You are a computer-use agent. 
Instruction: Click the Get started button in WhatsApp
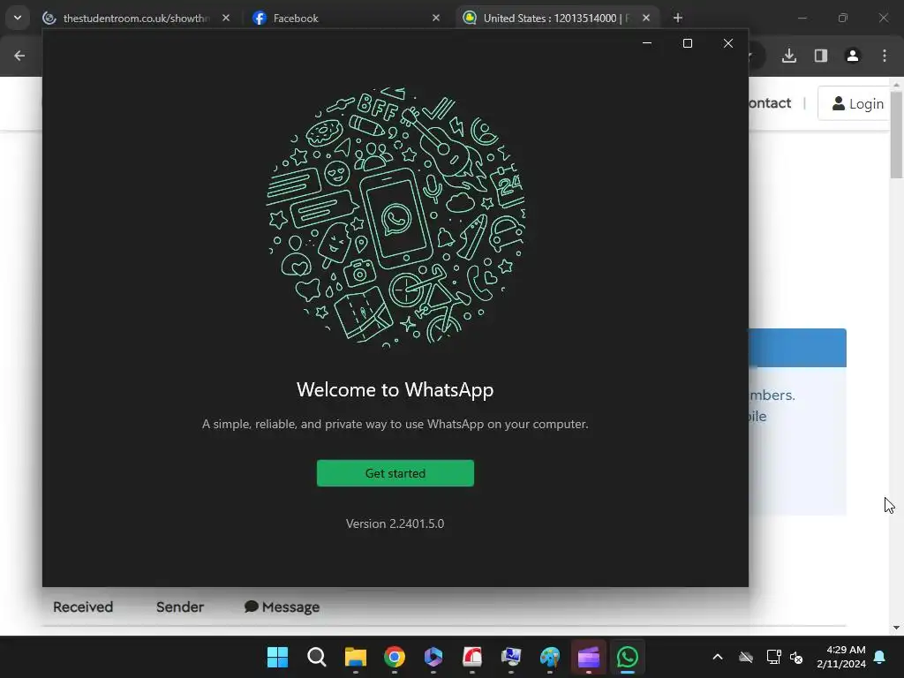[x=395, y=473]
